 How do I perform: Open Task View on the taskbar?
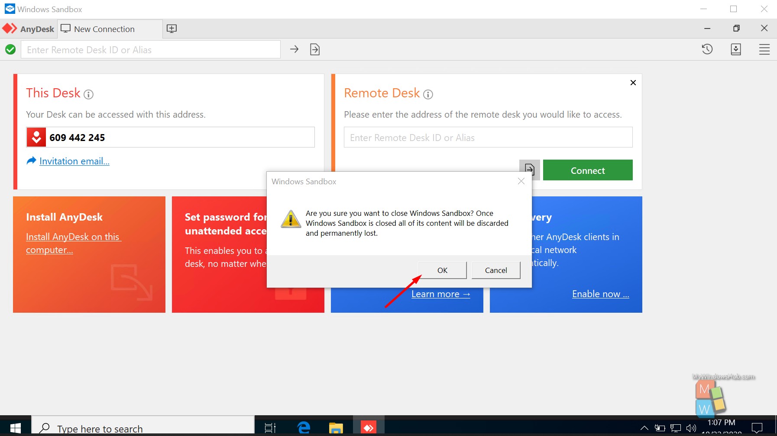(x=270, y=428)
